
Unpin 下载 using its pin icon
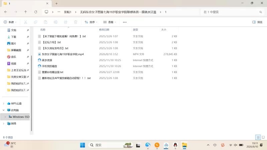click(x=28, y=37)
